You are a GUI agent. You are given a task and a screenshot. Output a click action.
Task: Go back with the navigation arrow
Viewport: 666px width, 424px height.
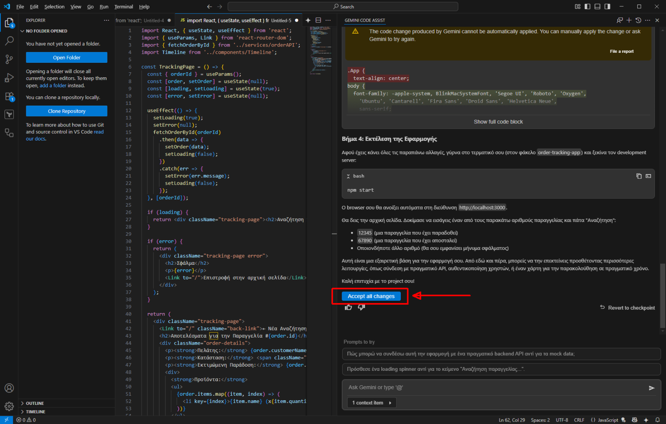pos(209,7)
